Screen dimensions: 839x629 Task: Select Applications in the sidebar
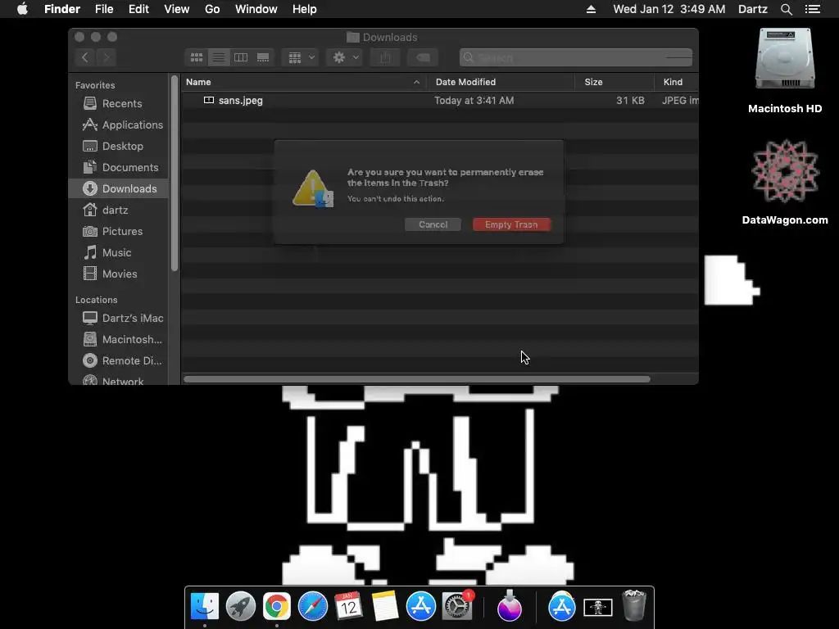[119, 124]
